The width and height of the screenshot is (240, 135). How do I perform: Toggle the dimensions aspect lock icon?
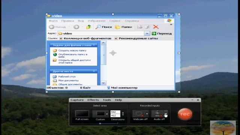(x=123, y=114)
